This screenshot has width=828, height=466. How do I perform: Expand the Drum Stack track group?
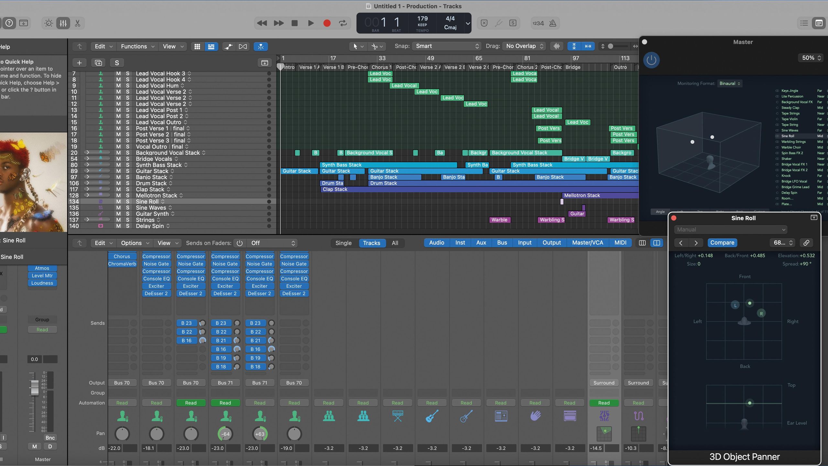pyautogui.click(x=87, y=183)
